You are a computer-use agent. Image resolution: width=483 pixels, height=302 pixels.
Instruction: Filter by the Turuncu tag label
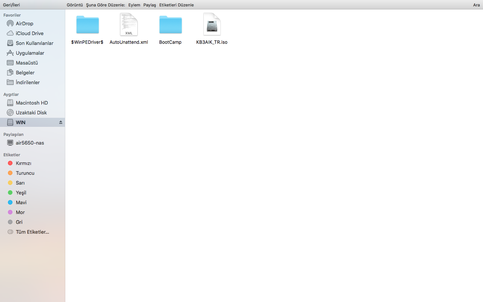tap(25, 173)
